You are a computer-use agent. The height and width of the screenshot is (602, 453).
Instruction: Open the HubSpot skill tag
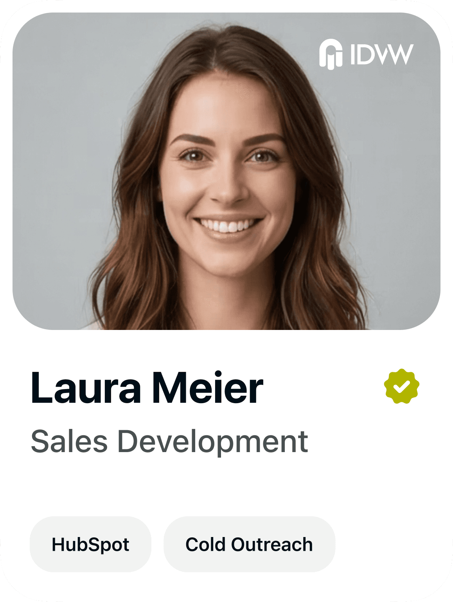pyautogui.click(x=90, y=544)
